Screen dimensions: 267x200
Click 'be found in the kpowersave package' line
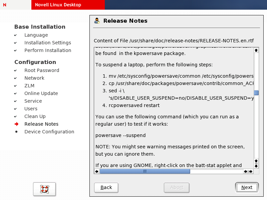pyautogui.click(x=141, y=53)
